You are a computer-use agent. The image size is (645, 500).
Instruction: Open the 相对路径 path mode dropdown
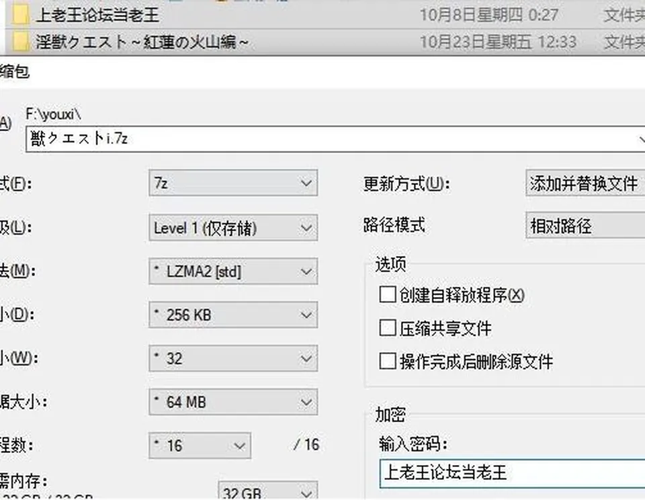point(585,226)
